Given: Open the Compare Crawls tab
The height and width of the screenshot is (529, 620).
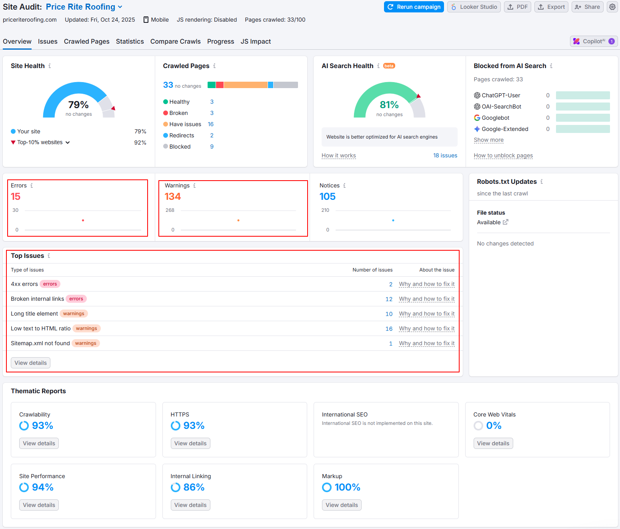Looking at the screenshot, I should [x=175, y=42].
